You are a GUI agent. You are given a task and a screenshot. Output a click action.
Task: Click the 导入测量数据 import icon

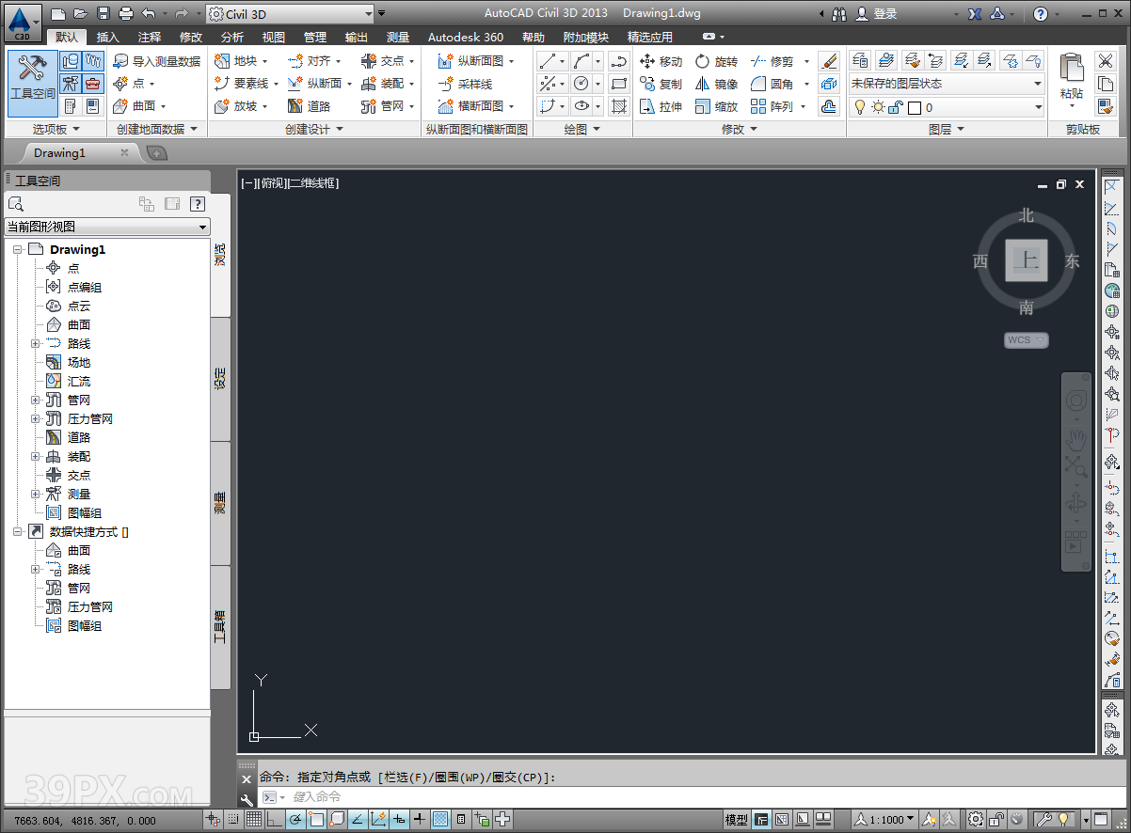tap(120, 61)
